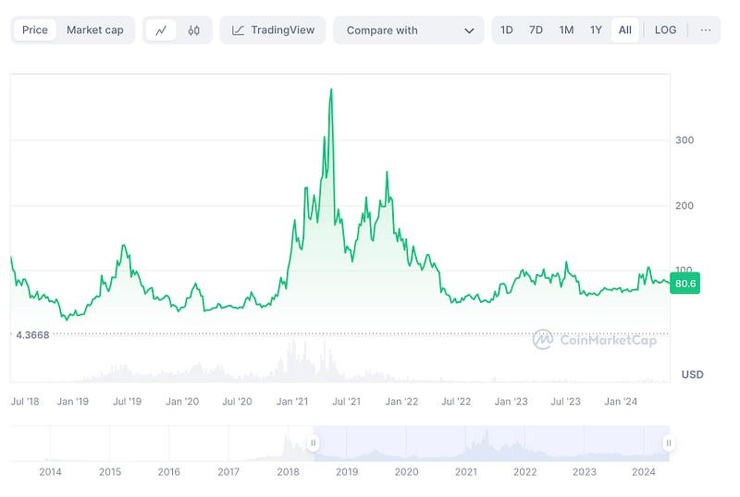The height and width of the screenshot is (497, 740).
Task: Expand the Compare with dropdown
Action: coord(409,30)
